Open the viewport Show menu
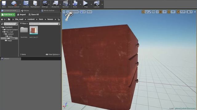The width and height of the screenshot is (197, 110). [89, 12]
